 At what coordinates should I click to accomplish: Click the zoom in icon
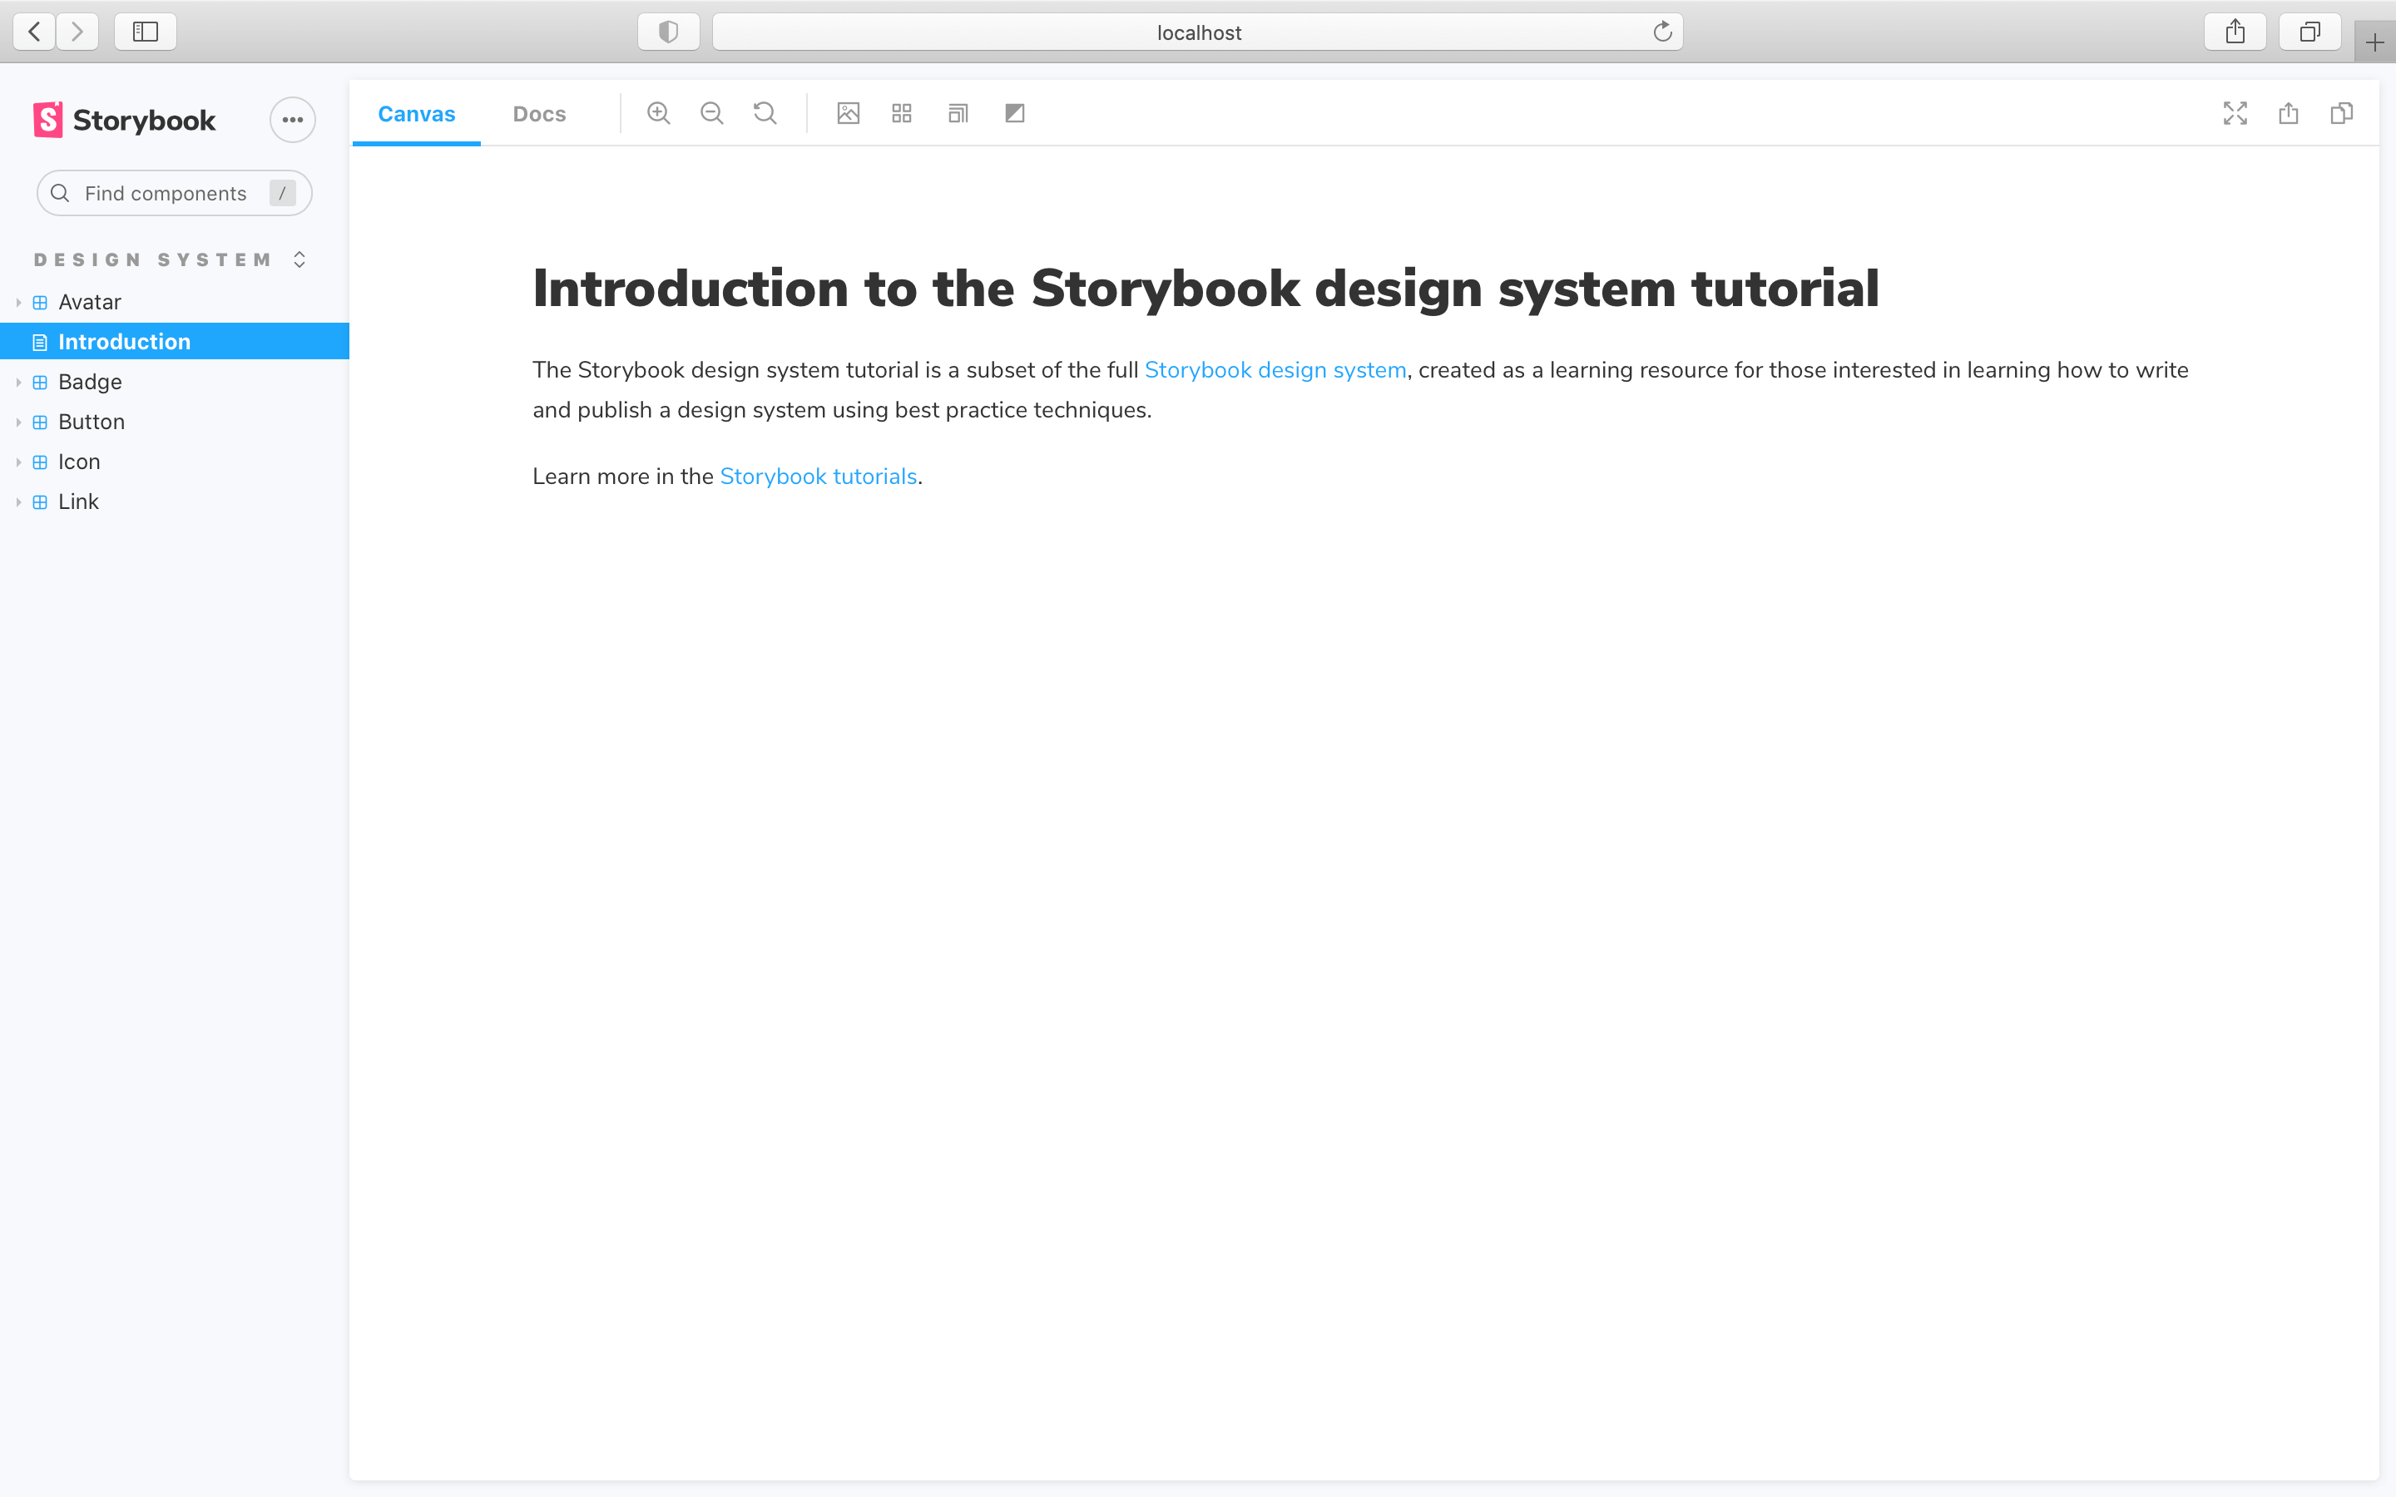click(x=659, y=112)
